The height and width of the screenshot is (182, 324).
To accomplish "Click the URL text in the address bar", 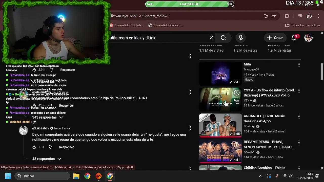I will click(x=140, y=16).
